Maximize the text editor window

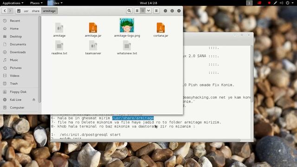pos(242,35)
